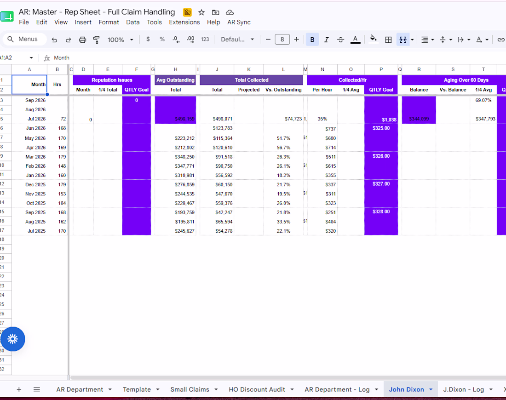Screen dimensions: 506x400
Task: Star the document
Action: pyautogui.click(x=201, y=12)
